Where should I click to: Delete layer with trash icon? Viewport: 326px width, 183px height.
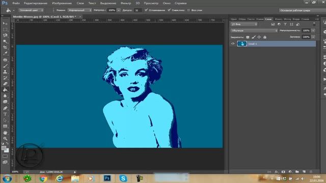point(311,172)
